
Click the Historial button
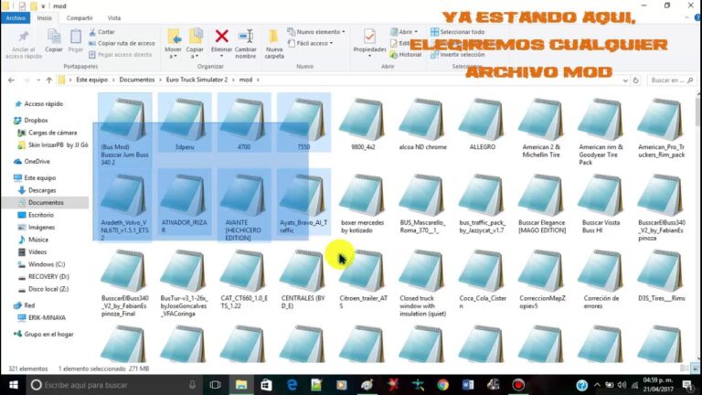coord(406,55)
